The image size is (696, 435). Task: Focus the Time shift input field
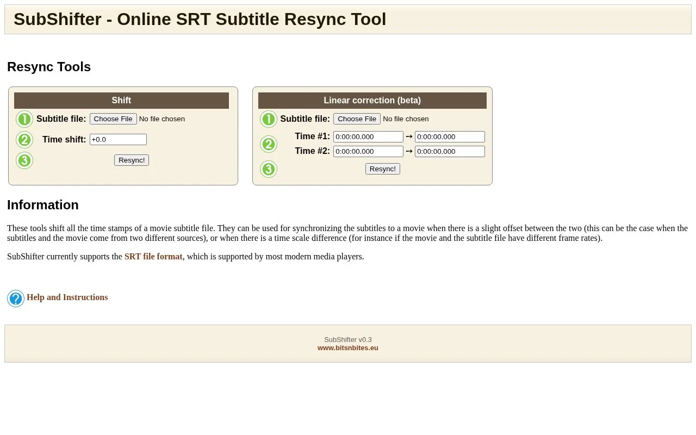coord(118,140)
